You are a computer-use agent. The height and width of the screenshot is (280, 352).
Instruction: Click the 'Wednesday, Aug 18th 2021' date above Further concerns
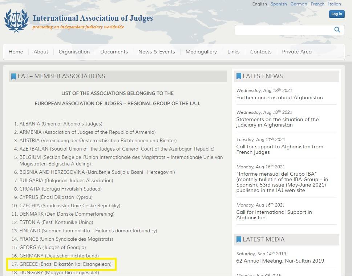[x=264, y=90]
